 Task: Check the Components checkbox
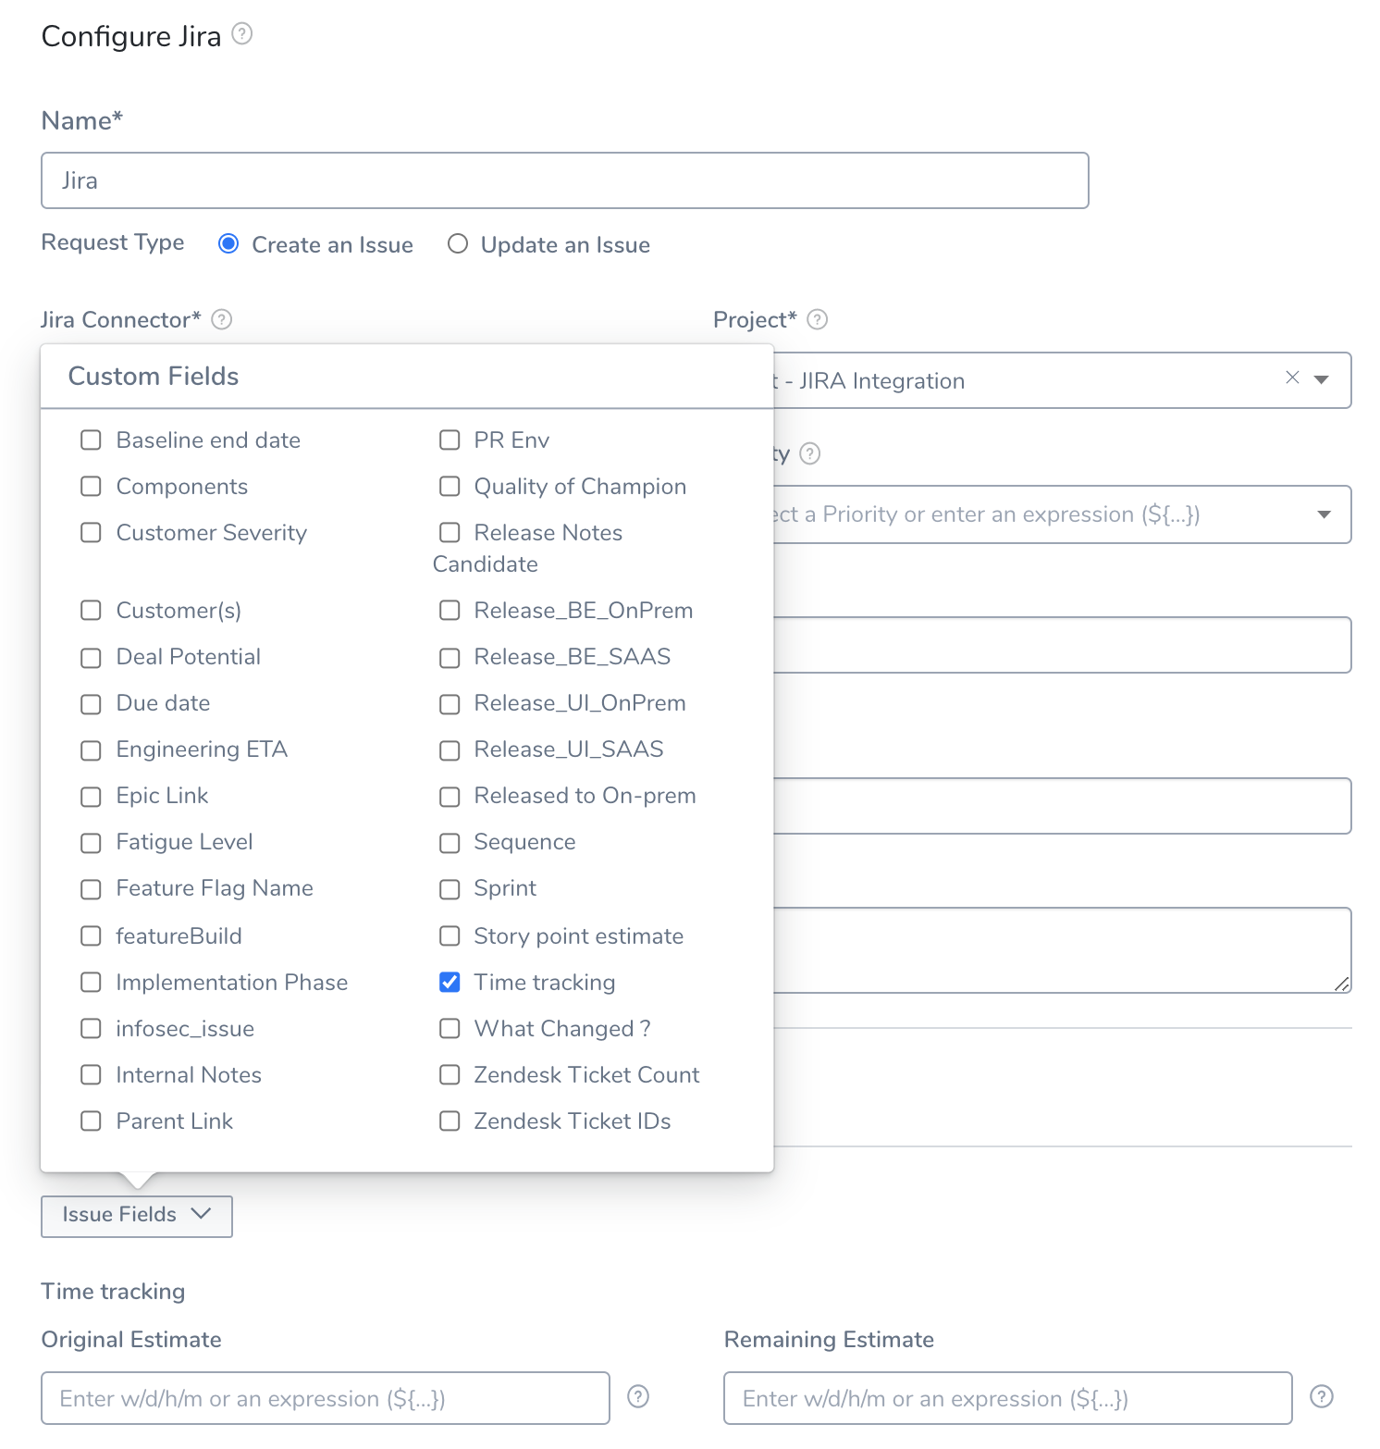[x=91, y=486]
